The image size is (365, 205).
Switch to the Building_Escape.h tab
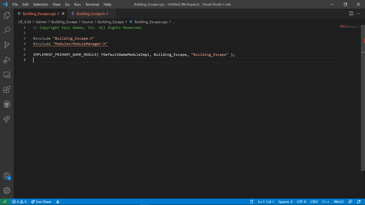point(90,14)
